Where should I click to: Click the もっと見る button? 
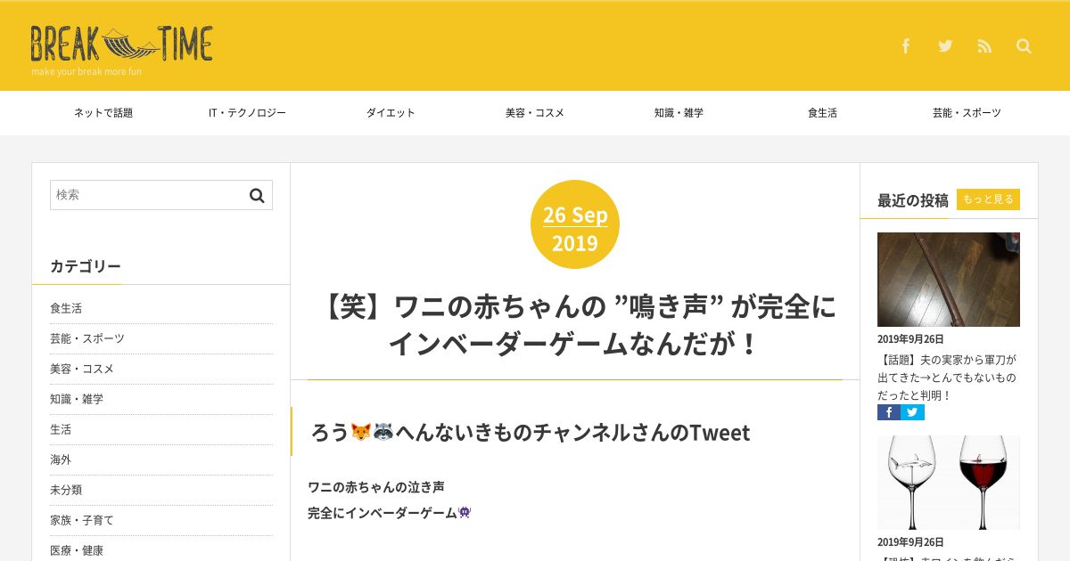[988, 199]
